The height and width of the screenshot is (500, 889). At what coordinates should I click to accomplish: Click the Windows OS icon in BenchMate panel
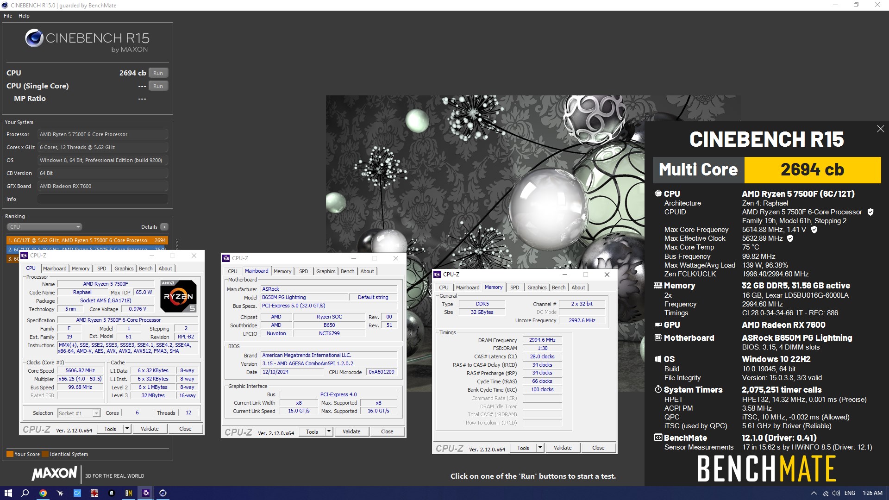[658, 359]
